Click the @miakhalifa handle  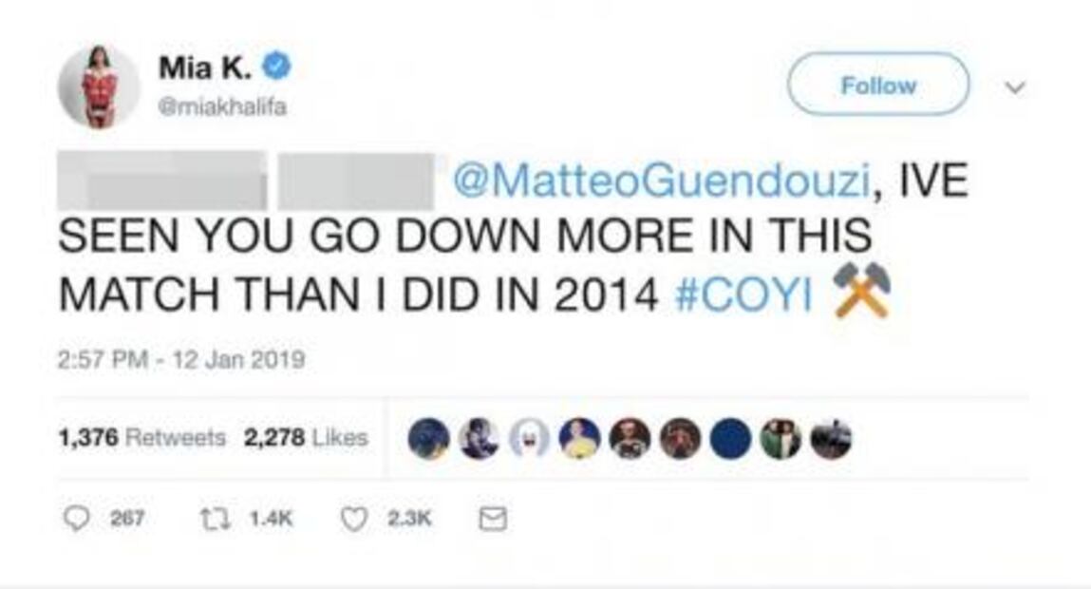[x=222, y=107]
